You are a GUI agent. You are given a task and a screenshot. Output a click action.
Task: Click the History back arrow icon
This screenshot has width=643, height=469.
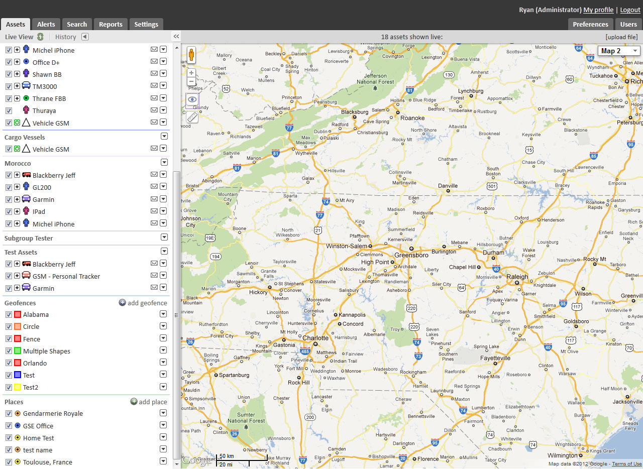tap(85, 37)
